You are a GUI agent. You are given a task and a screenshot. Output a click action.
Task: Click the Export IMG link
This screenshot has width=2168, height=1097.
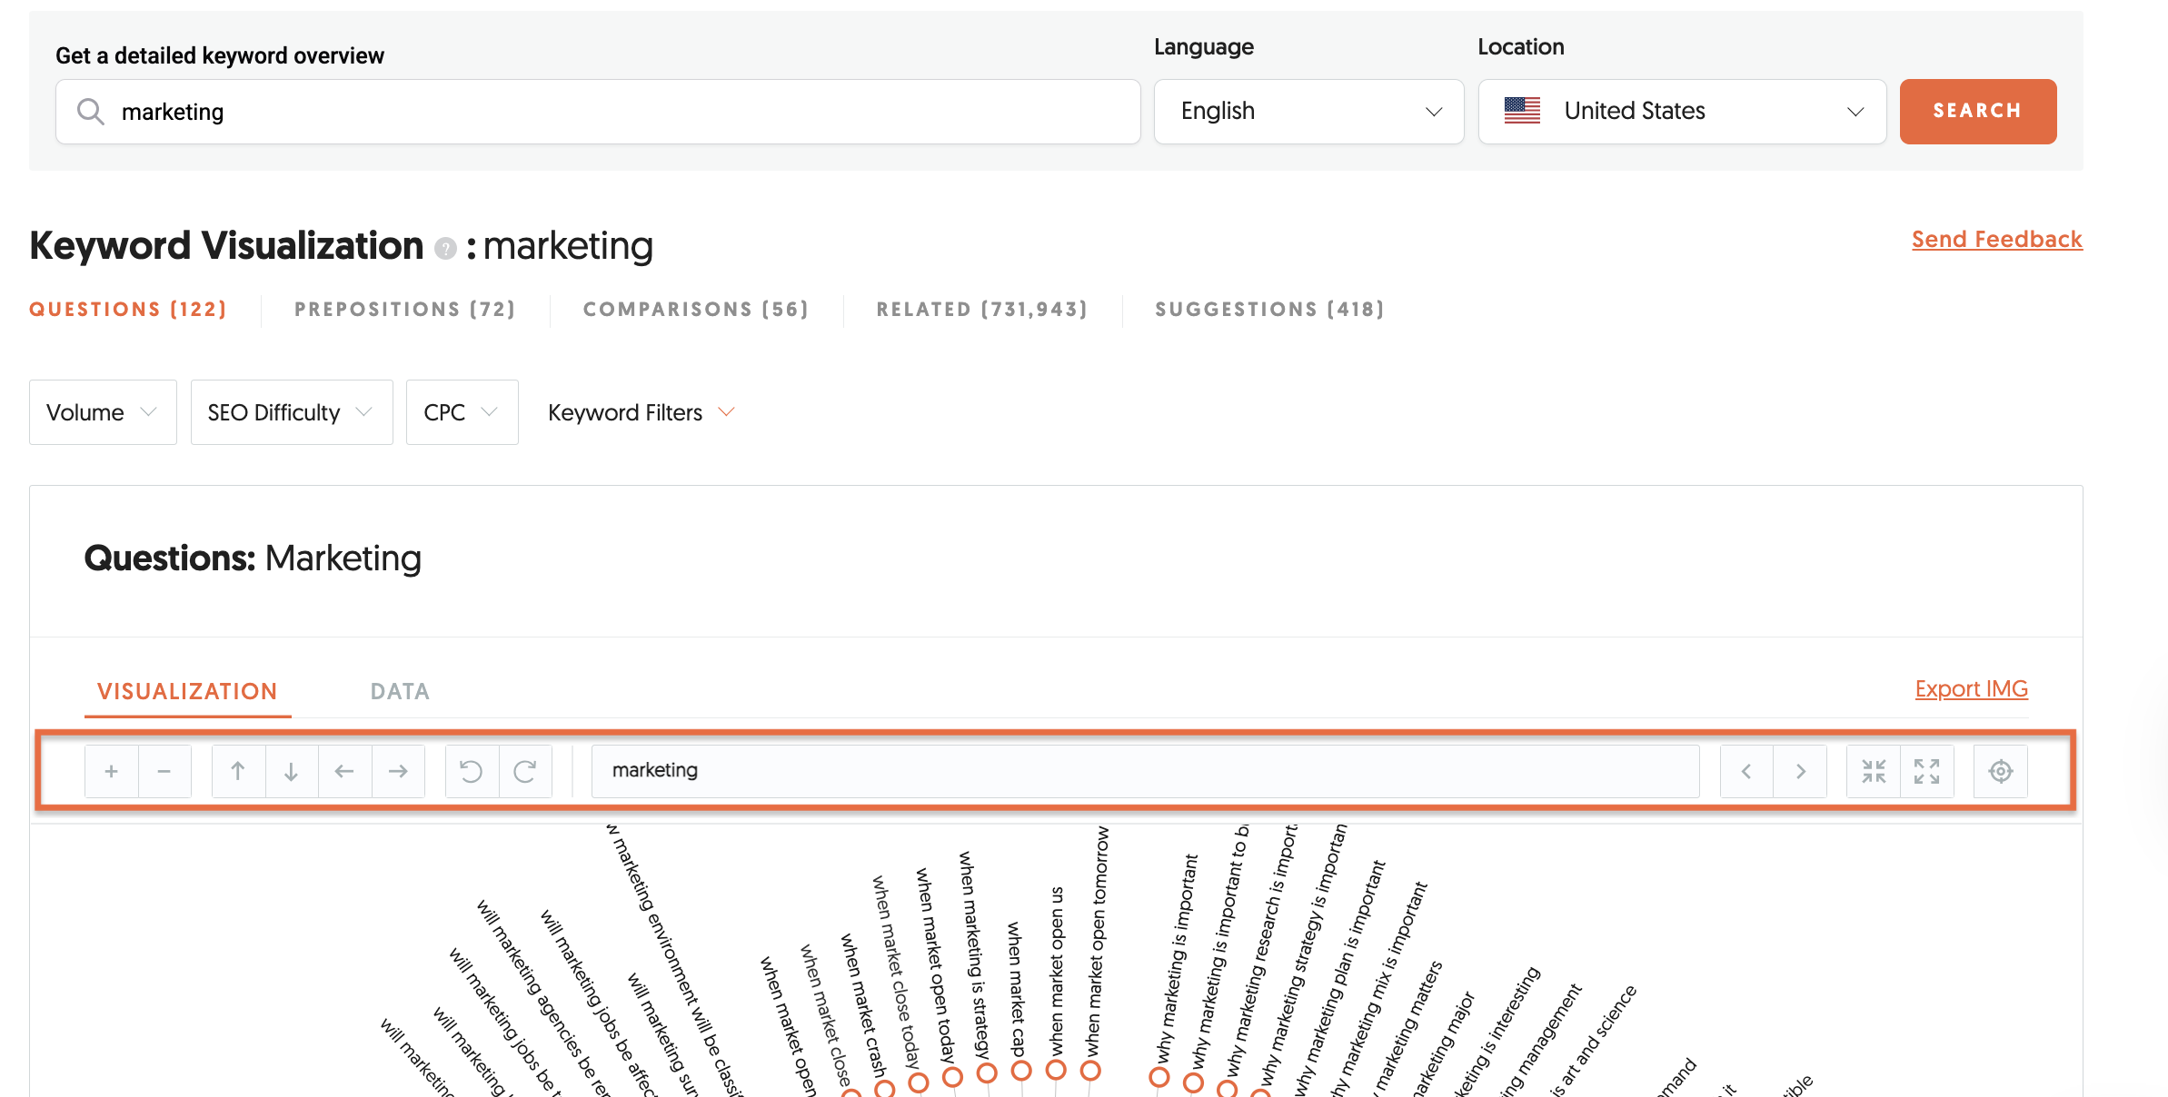pos(1970,688)
